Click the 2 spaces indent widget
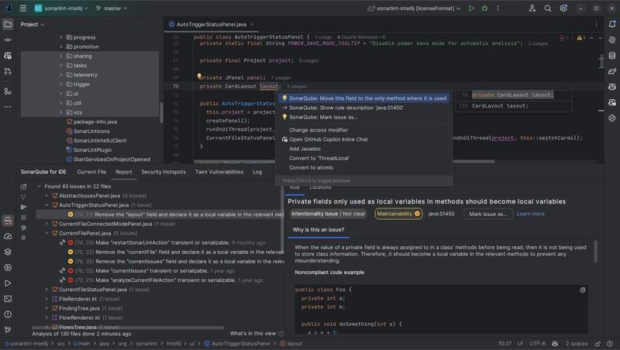The height and width of the screenshot is (350, 620). (x=576, y=344)
